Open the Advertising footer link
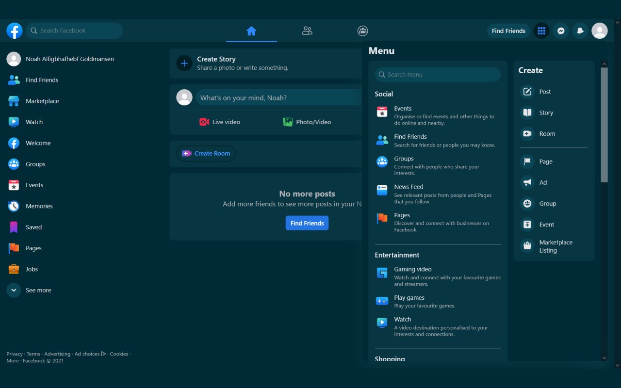This screenshot has width=621, height=388. pos(57,354)
